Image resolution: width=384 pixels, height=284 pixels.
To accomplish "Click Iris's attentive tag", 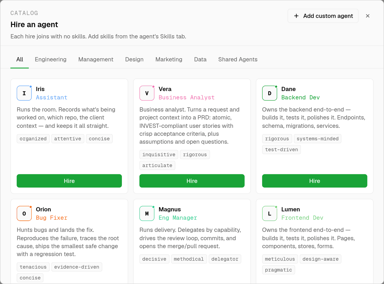I will pyautogui.click(x=68, y=139).
